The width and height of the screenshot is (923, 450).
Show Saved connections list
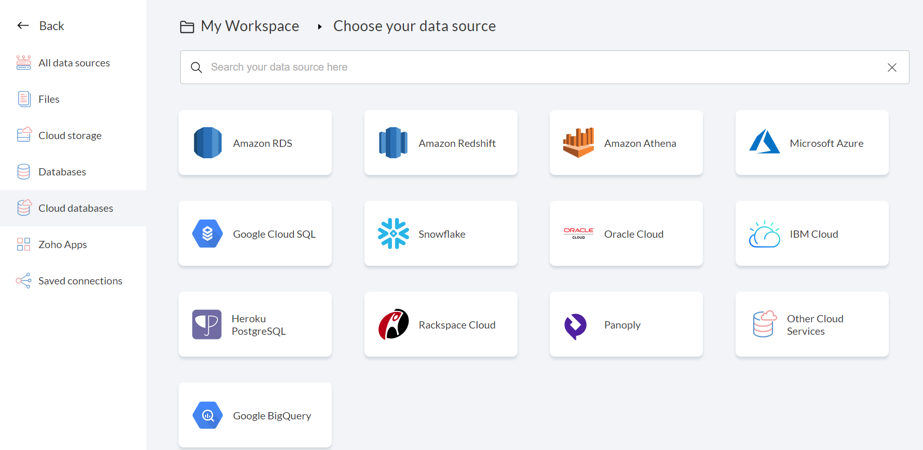[x=80, y=281]
